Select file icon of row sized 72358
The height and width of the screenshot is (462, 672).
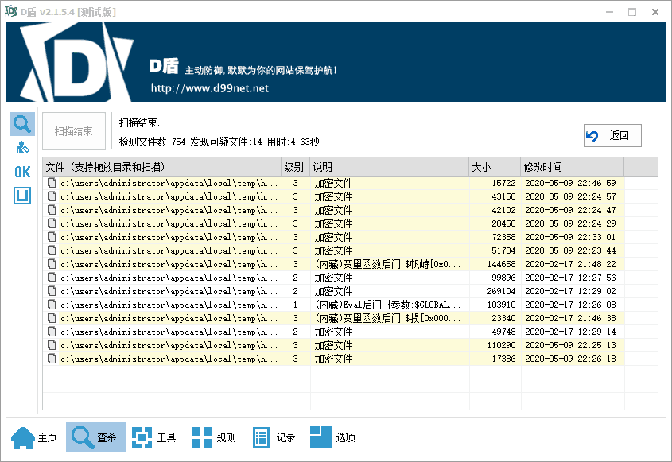tap(52, 237)
